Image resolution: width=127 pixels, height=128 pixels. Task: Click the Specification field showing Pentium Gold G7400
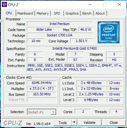(x=75, y=49)
